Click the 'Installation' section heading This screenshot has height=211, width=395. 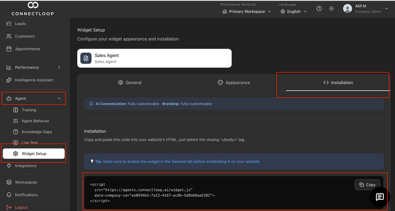click(95, 131)
